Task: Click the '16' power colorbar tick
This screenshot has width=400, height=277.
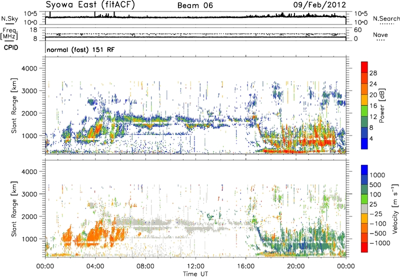Action: click(x=373, y=106)
